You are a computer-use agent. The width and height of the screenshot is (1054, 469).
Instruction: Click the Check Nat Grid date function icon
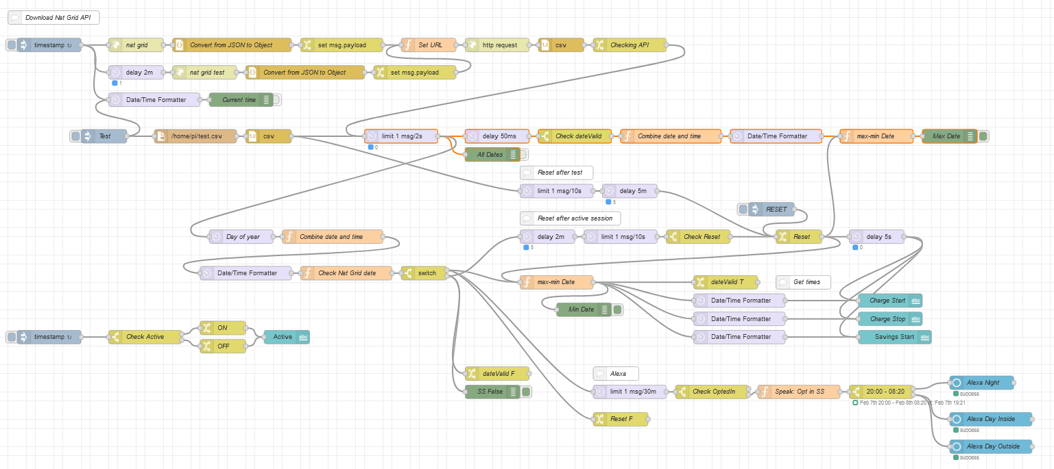308,273
